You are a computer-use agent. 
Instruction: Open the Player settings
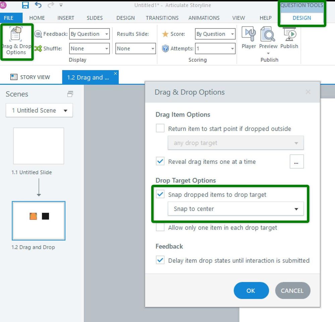(249, 38)
